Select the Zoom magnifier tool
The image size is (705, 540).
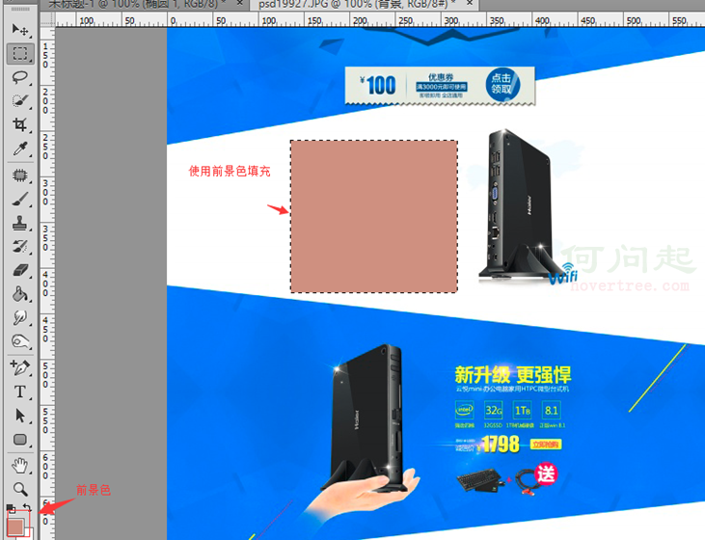[19, 488]
